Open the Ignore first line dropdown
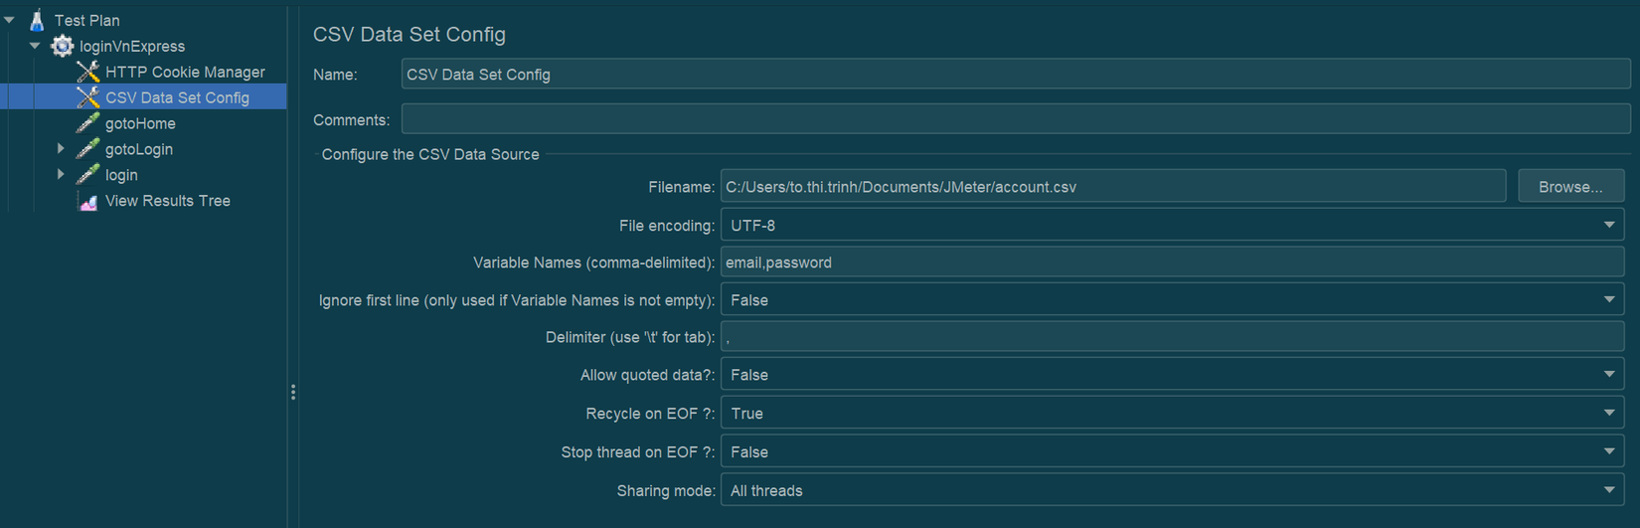1640x528 pixels. point(1608,300)
